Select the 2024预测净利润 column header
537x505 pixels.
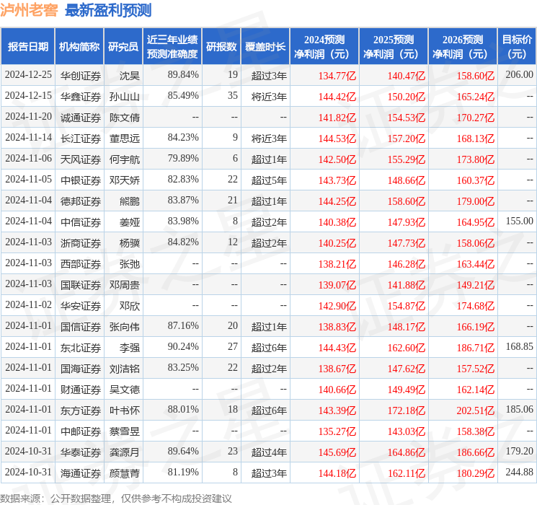click(x=324, y=47)
